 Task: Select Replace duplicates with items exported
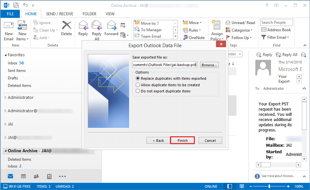[x=171, y=78]
